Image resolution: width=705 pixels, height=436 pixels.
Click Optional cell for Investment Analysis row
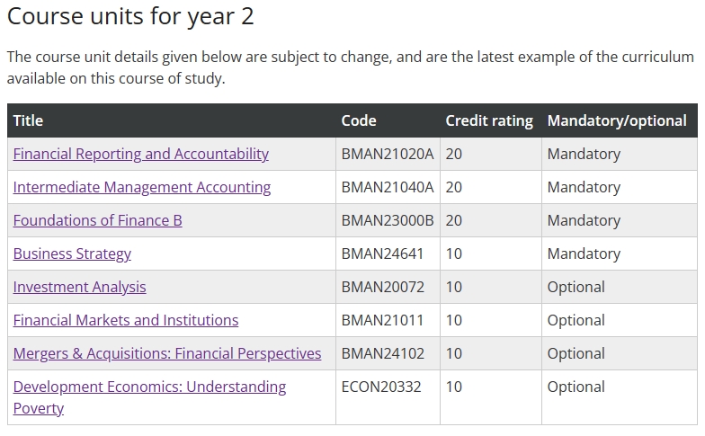coord(620,288)
